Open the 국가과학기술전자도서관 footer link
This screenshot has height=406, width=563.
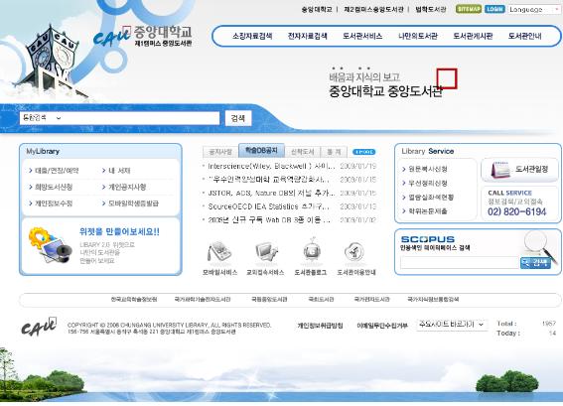click(x=203, y=299)
